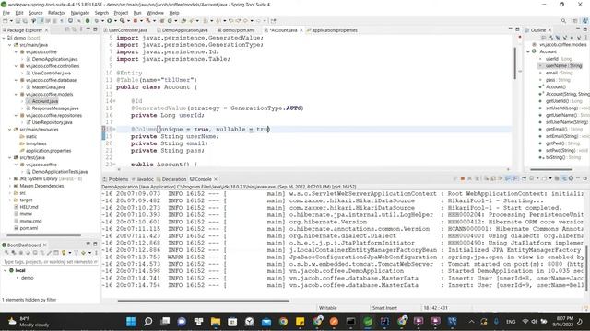Select demo app in Boot Dashboard
Viewport: 590px width, 331px height.
click(27, 278)
